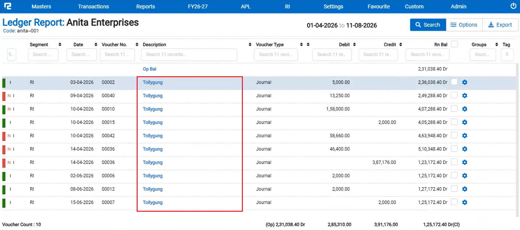Tick checkbox for voucher 00007 row

pos(454,202)
